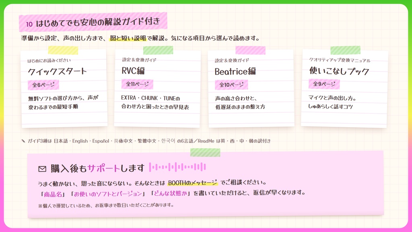Click the pink text どんな状態か
The image size is (412, 232).
tap(171, 193)
